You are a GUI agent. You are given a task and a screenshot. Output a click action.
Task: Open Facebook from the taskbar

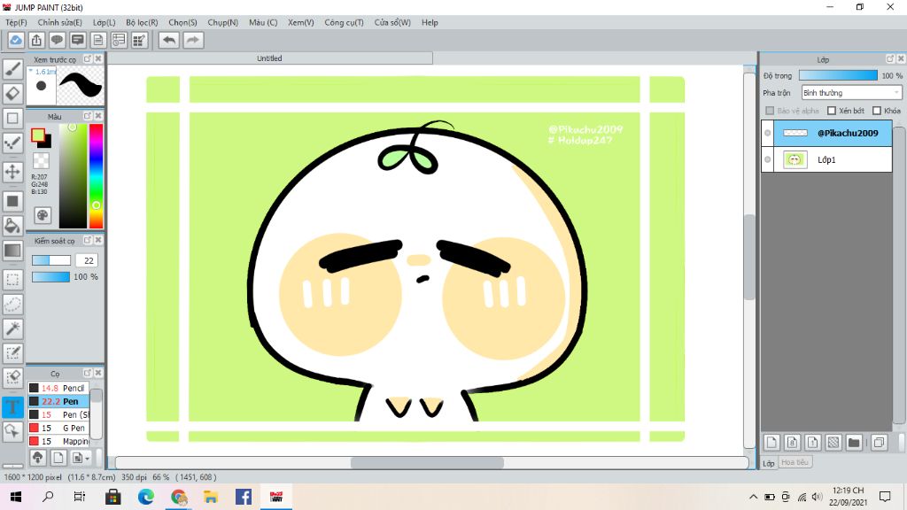[244, 497]
